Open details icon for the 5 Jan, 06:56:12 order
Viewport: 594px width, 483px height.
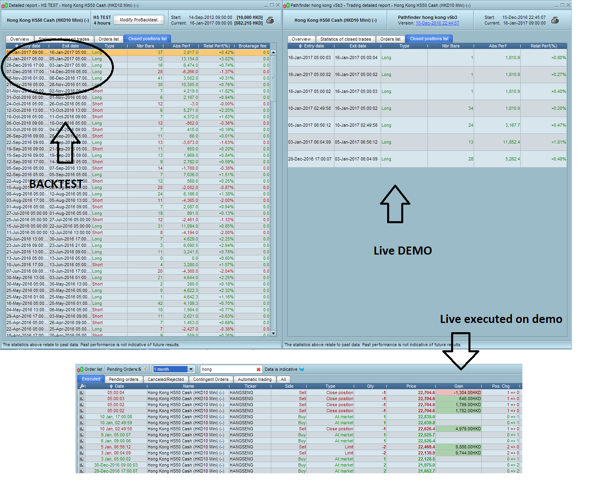click(x=81, y=447)
